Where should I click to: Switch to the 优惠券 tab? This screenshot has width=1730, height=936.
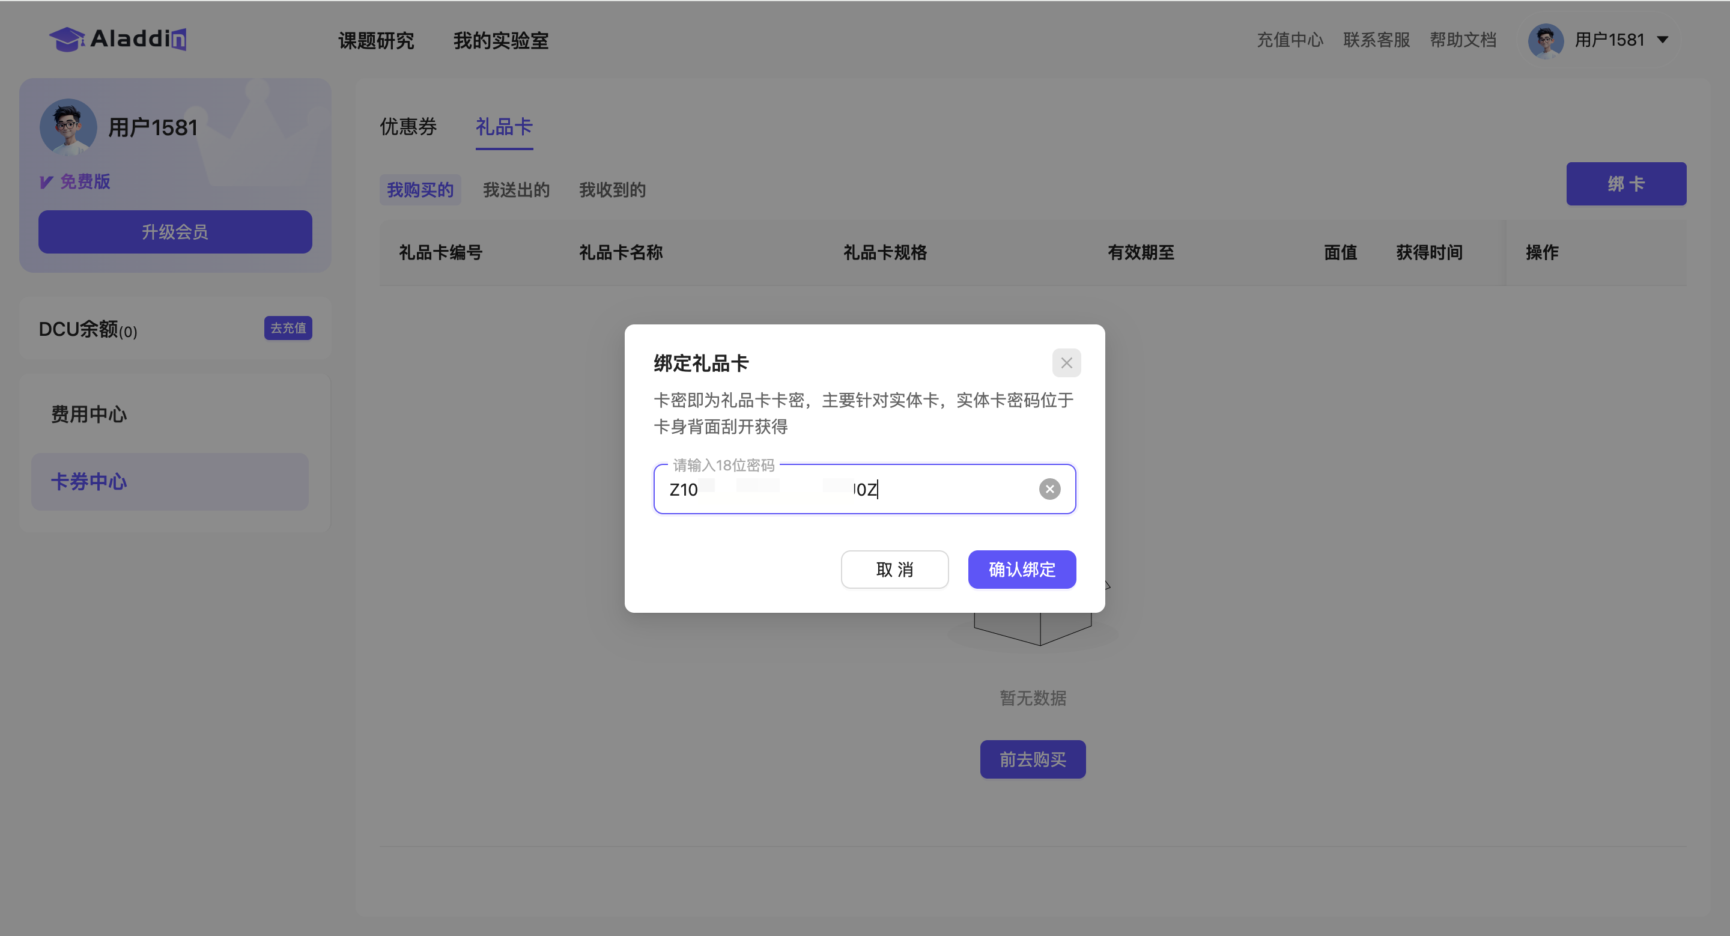(x=408, y=126)
